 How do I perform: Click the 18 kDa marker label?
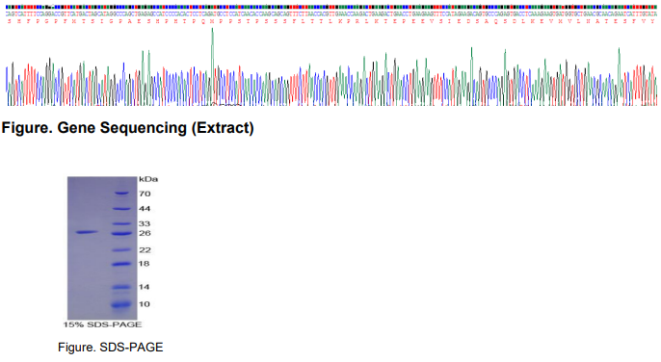[145, 264]
